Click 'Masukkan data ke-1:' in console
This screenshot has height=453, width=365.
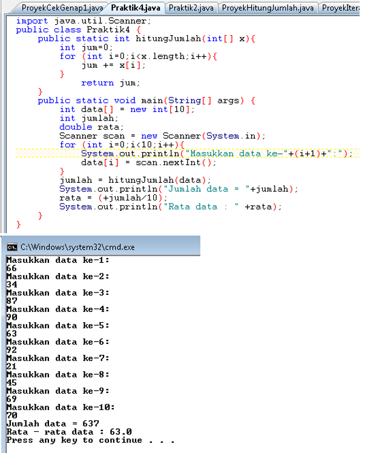tap(58, 260)
